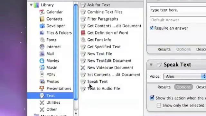The height and width of the screenshot is (116, 206).
Task: Click the Combine Text Files action icon
Action: (x=83, y=12)
